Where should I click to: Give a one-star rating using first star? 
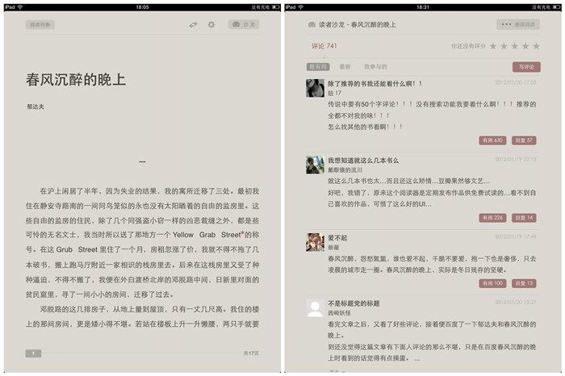tap(493, 47)
